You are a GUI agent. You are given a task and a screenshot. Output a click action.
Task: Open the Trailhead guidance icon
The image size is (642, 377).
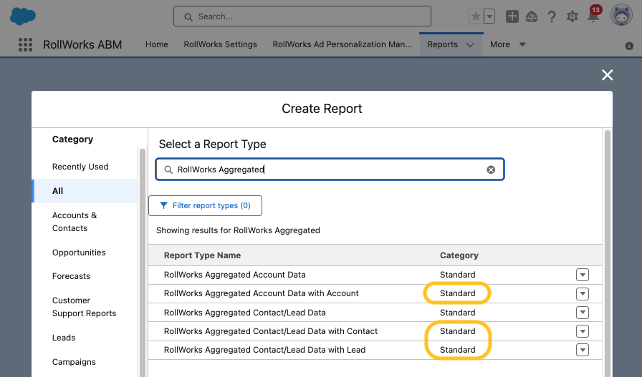pos(532,16)
